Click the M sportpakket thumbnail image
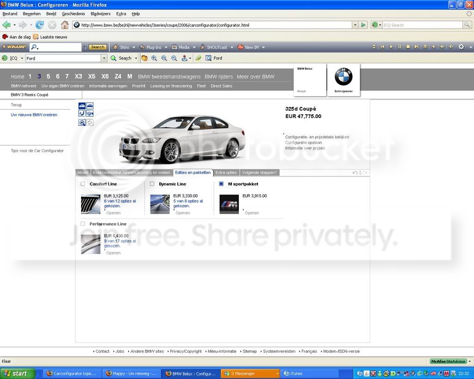This screenshot has height=379, width=474. point(229,205)
